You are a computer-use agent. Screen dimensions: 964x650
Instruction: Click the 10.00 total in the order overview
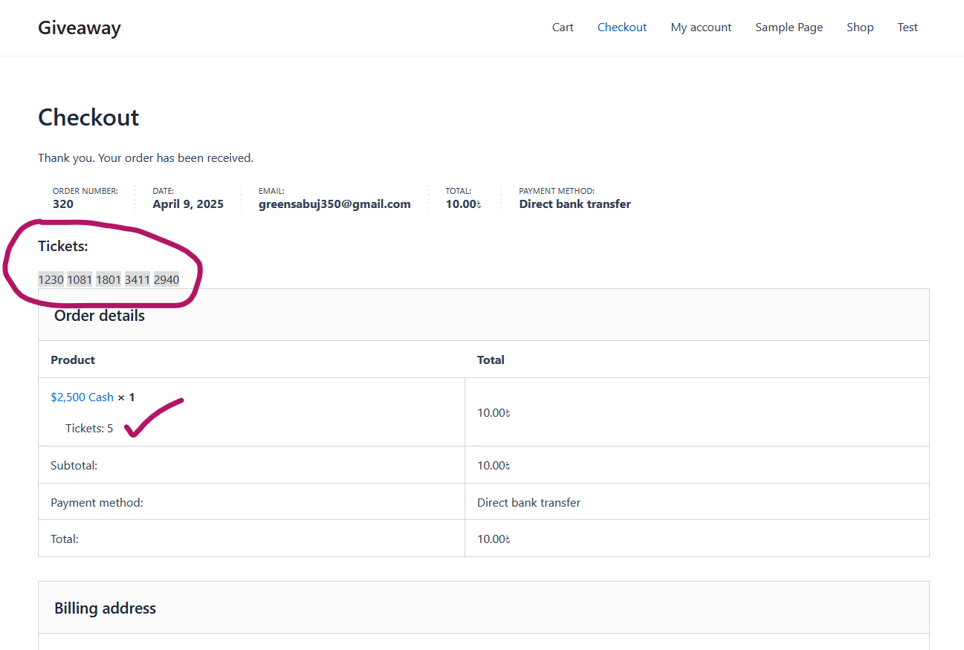click(463, 204)
